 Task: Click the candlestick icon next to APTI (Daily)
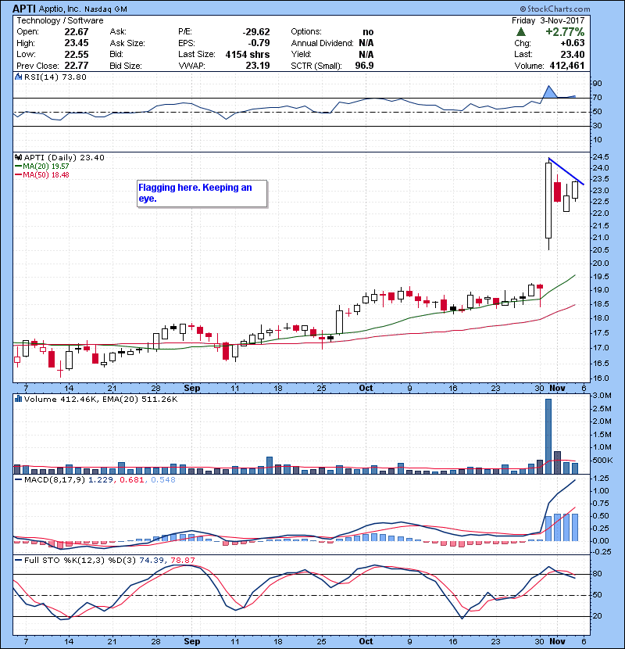coord(18,157)
